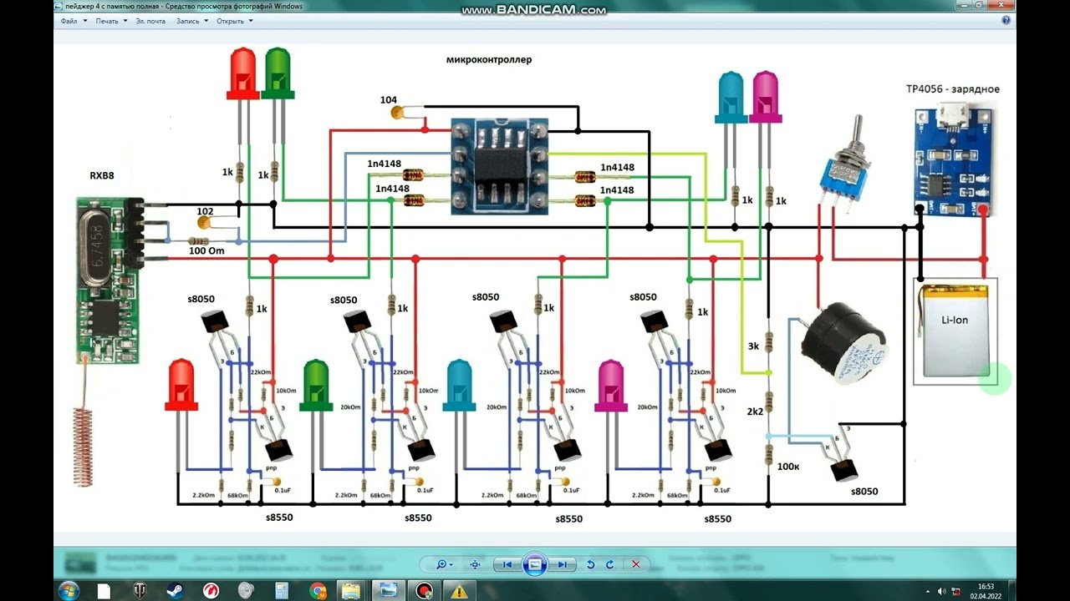Open Steam from the taskbar
This screenshot has width=1070, height=601.
click(x=176, y=591)
